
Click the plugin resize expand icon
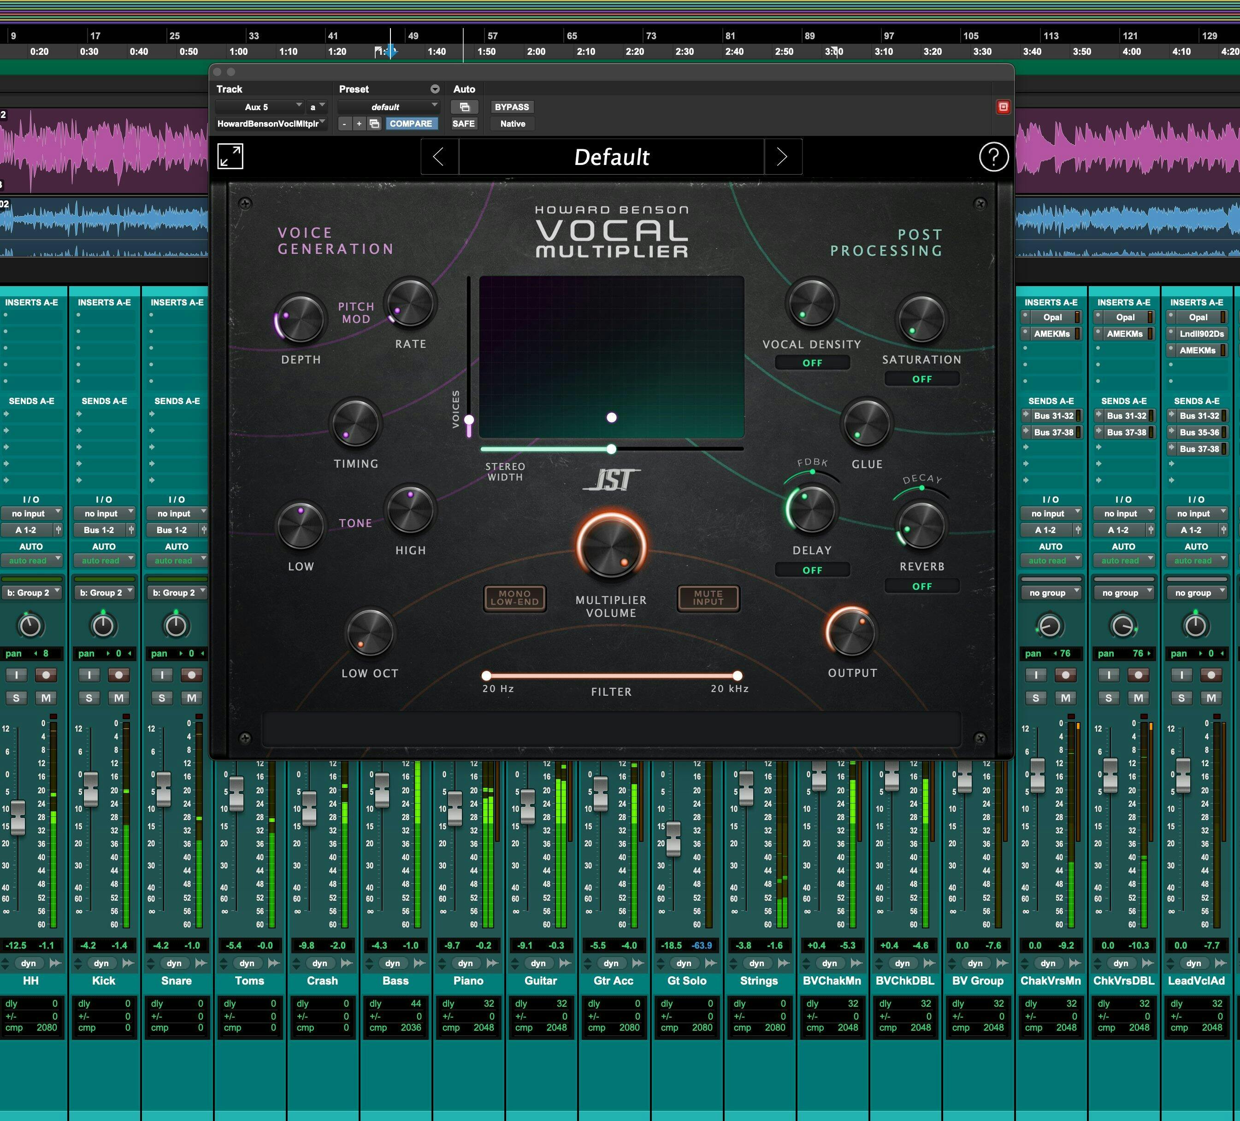click(230, 156)
